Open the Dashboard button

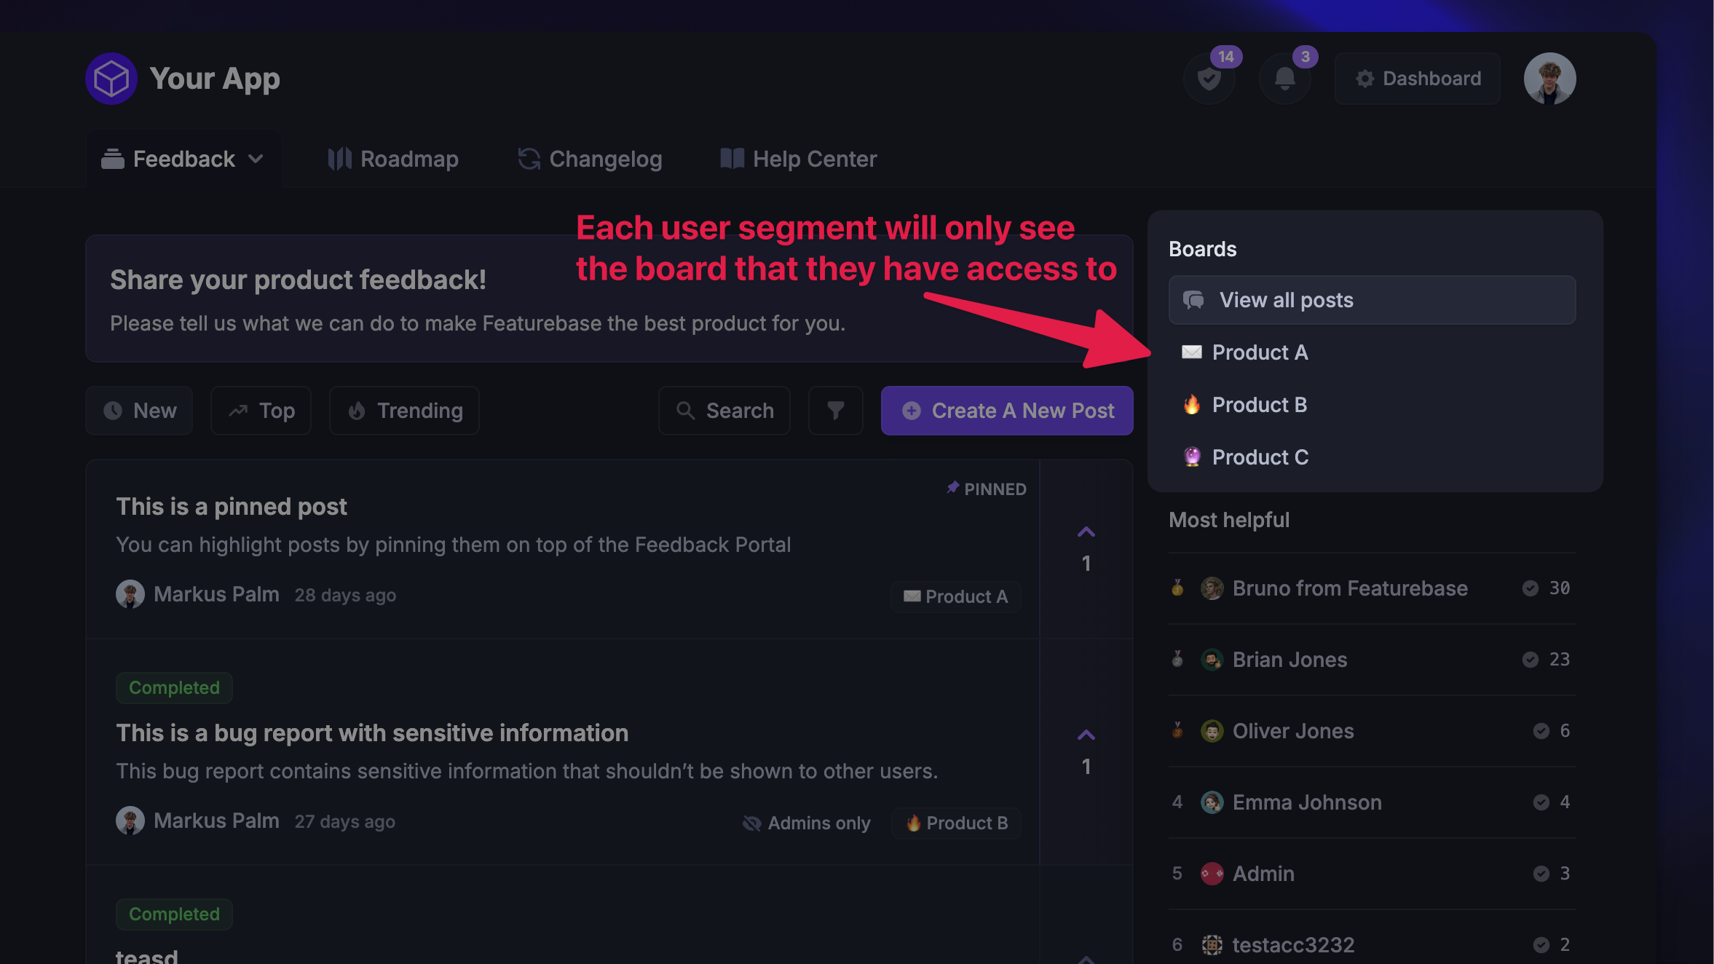[1417, 79]
